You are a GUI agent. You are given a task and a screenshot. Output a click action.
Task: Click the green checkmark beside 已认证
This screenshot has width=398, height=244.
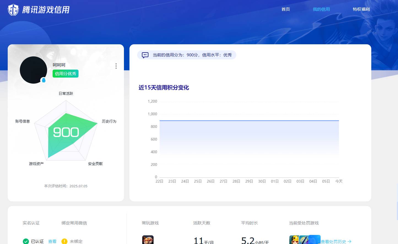pyautogui.click(x=26, y=241)
